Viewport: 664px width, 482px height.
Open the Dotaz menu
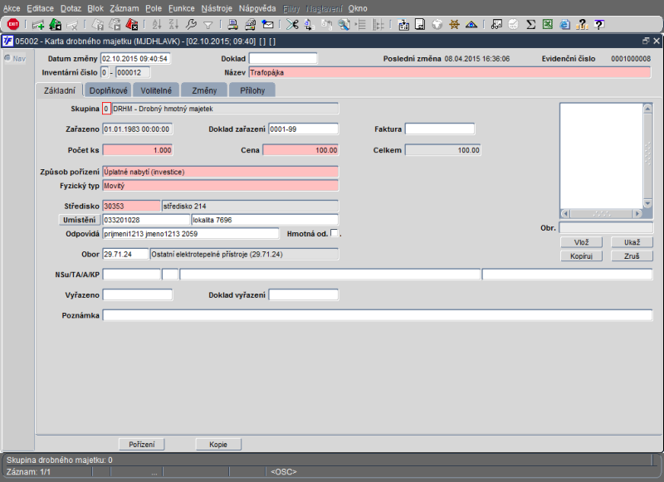point(70,8)
